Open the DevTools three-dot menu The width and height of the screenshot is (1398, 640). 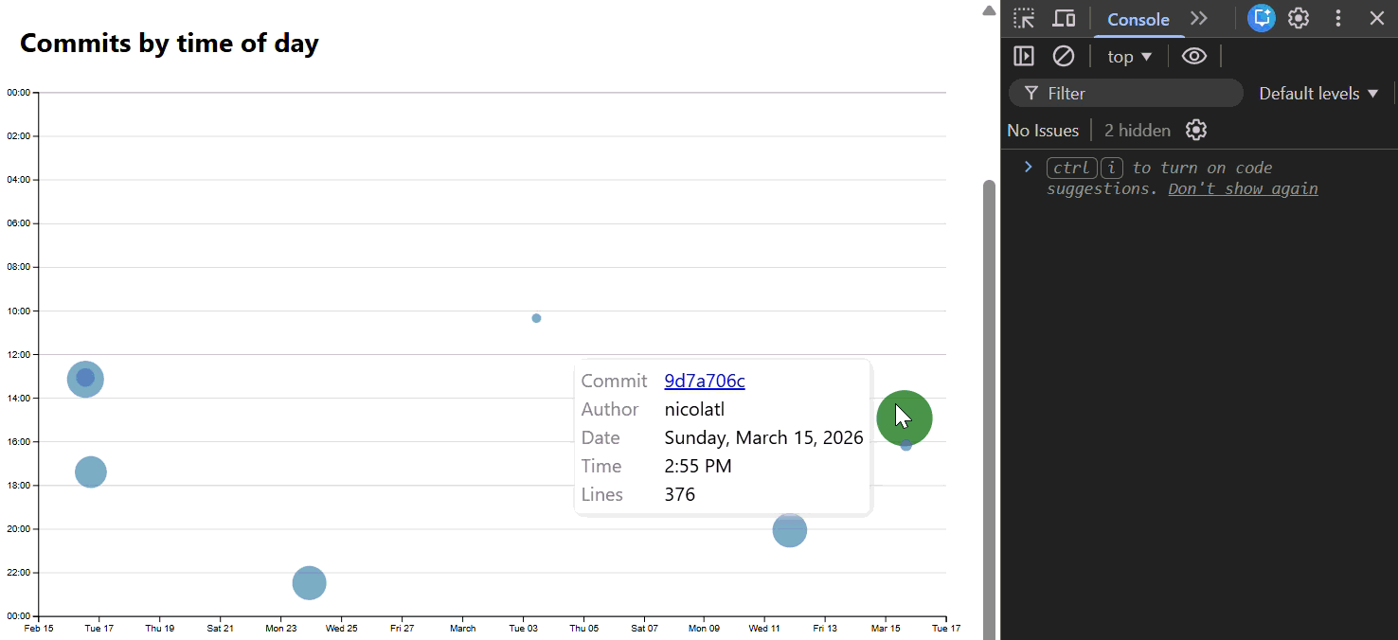point(1338,18)
